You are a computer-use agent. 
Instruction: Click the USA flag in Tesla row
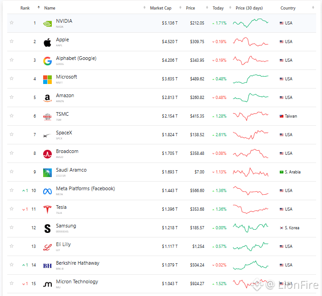(x=282, y=209)
